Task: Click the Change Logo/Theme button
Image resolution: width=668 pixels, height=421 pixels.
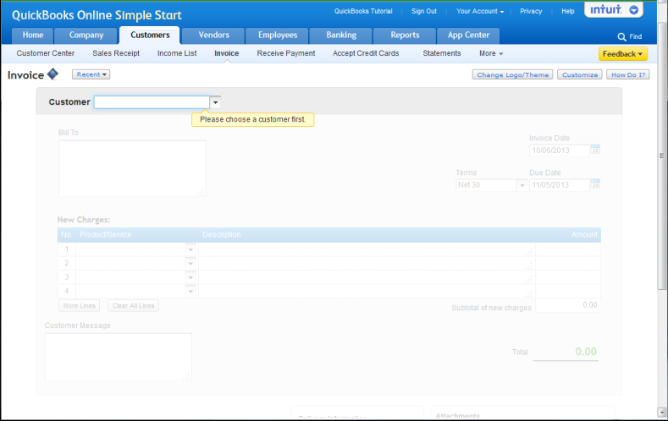Action: (x=512, y=75)
